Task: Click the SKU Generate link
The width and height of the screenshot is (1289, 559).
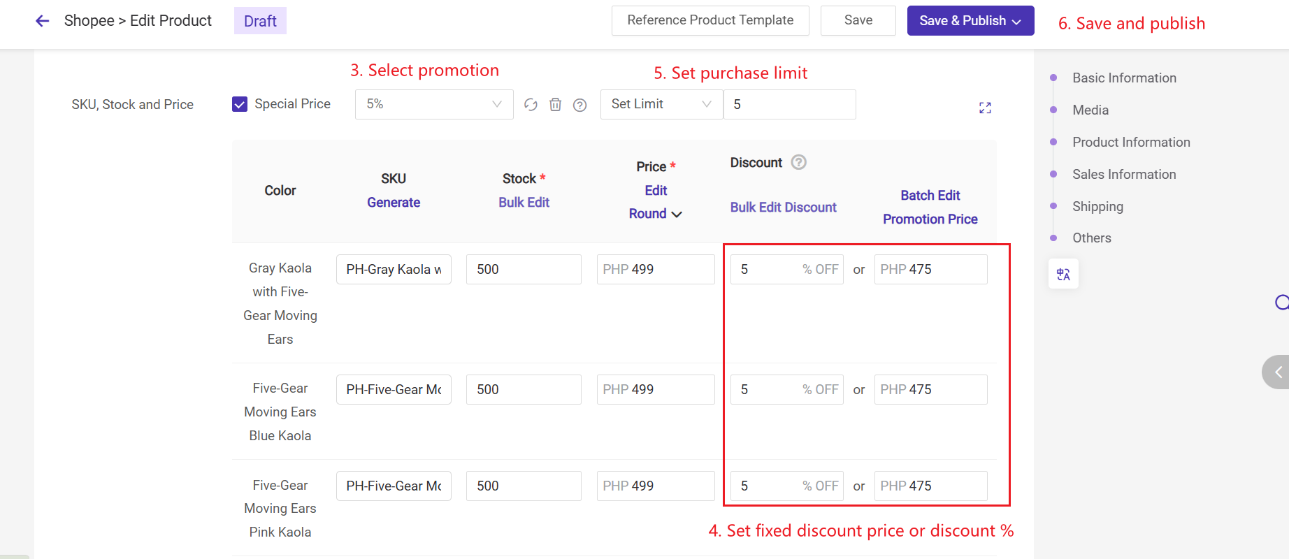Action: tap(394, 203)
